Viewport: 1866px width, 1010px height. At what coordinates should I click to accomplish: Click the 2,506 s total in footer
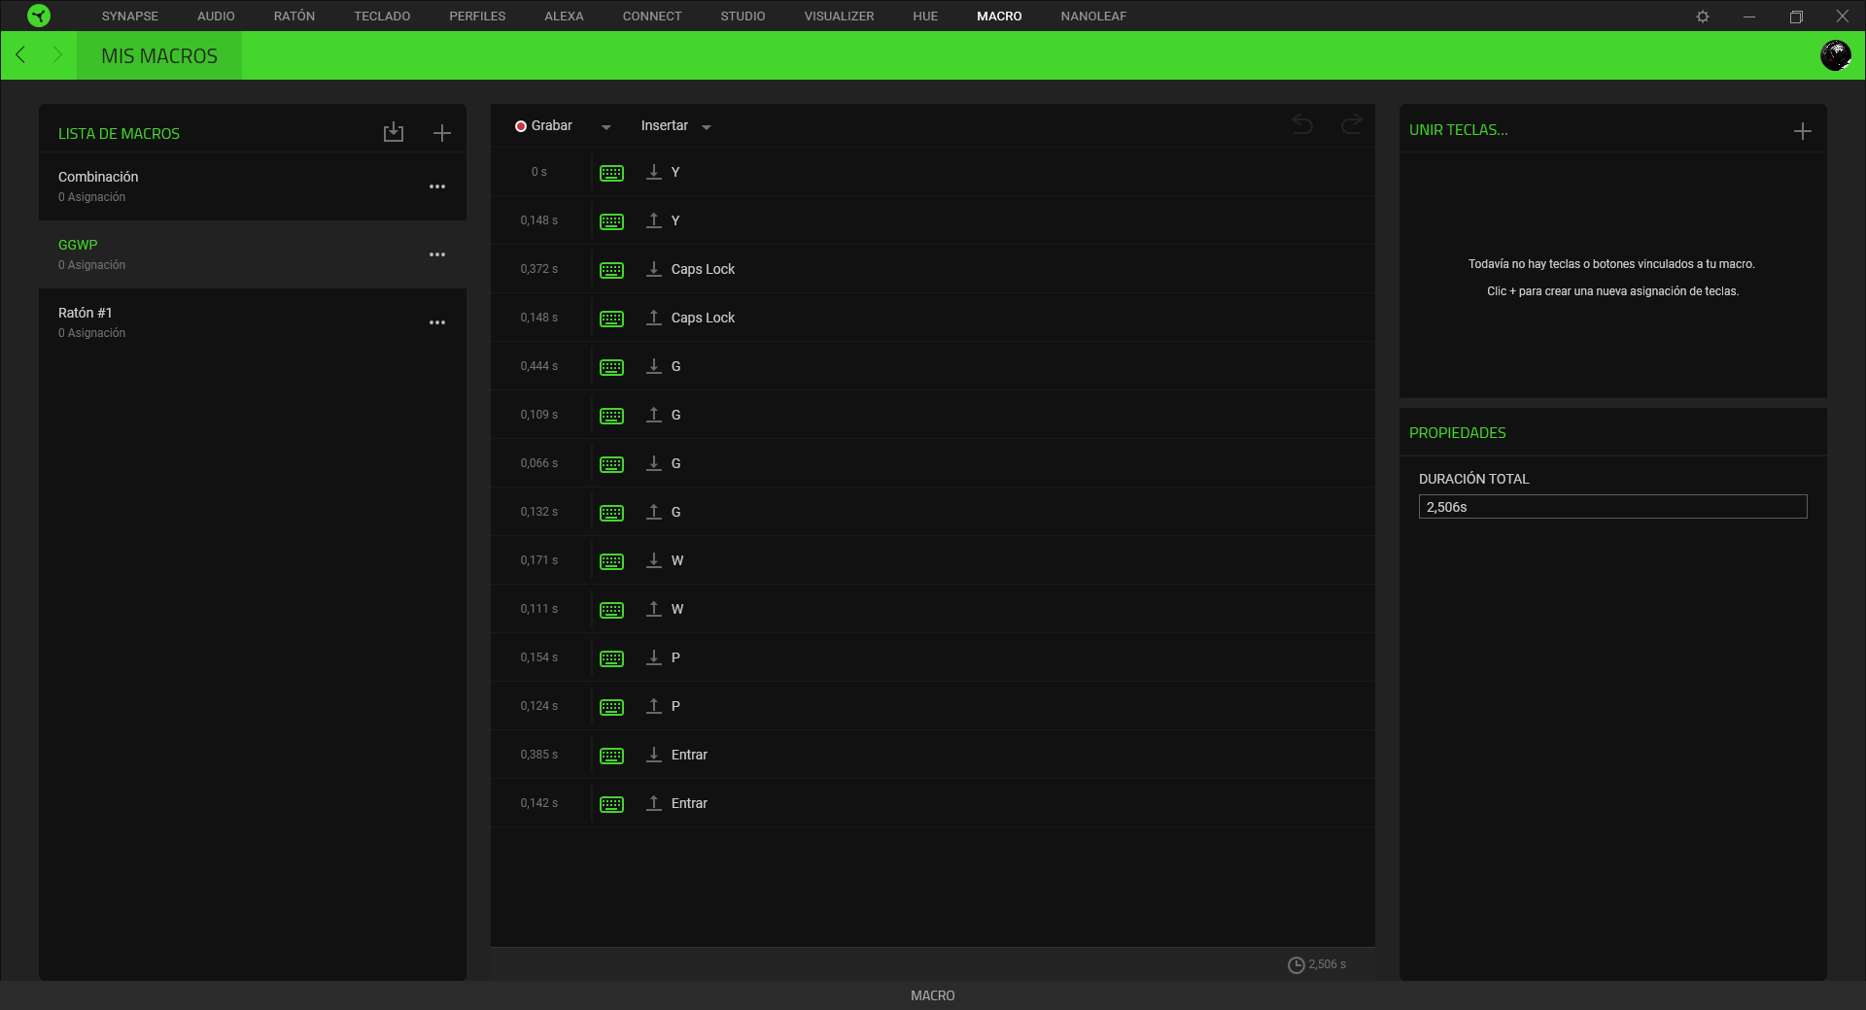(x=1328, y=964)
